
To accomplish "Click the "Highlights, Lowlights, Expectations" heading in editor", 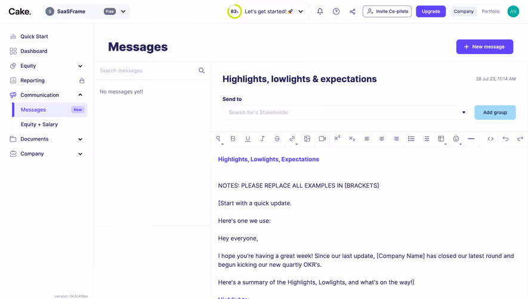I will coord(268,160).
